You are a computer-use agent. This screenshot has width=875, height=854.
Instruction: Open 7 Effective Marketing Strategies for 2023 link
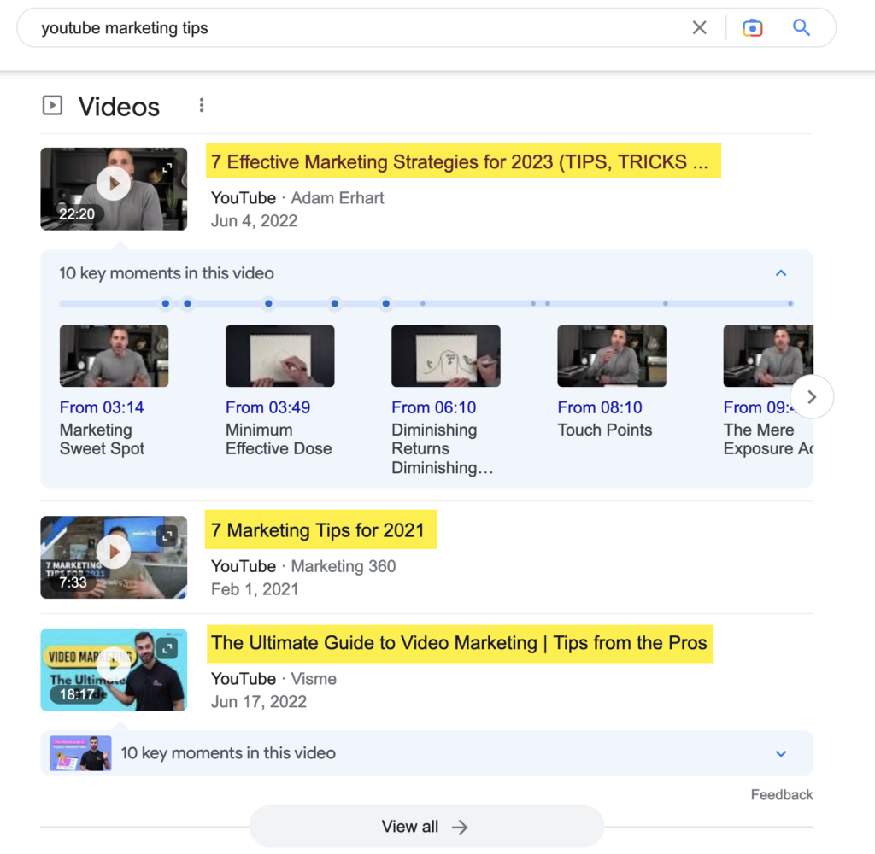460,162
